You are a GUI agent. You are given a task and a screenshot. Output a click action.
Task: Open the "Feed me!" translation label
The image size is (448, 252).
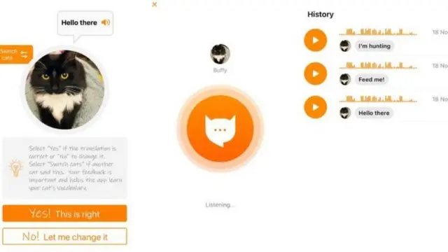(372, 79)
